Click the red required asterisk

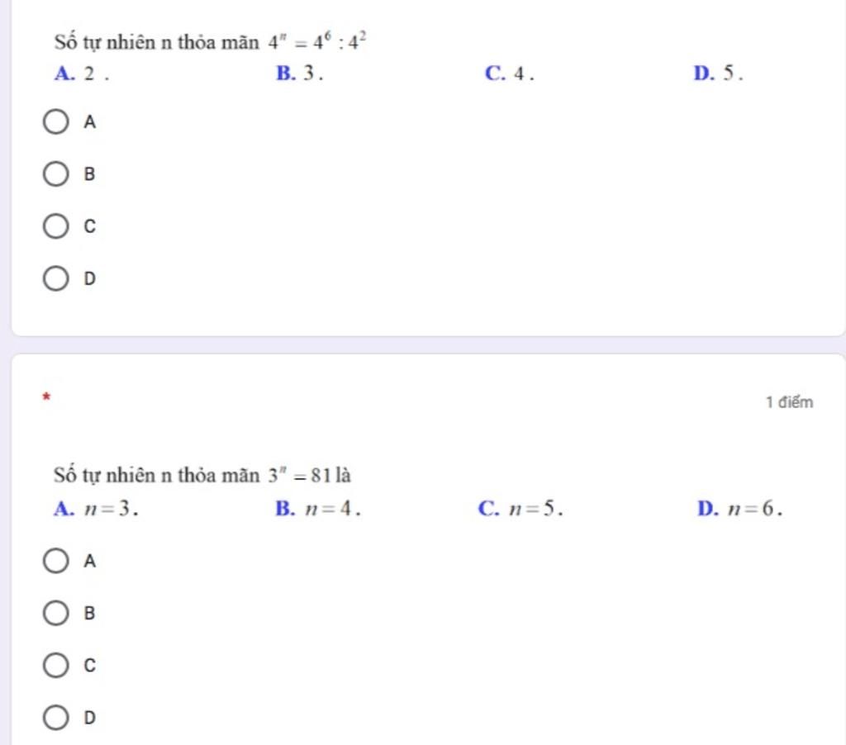tap(46, 396)
